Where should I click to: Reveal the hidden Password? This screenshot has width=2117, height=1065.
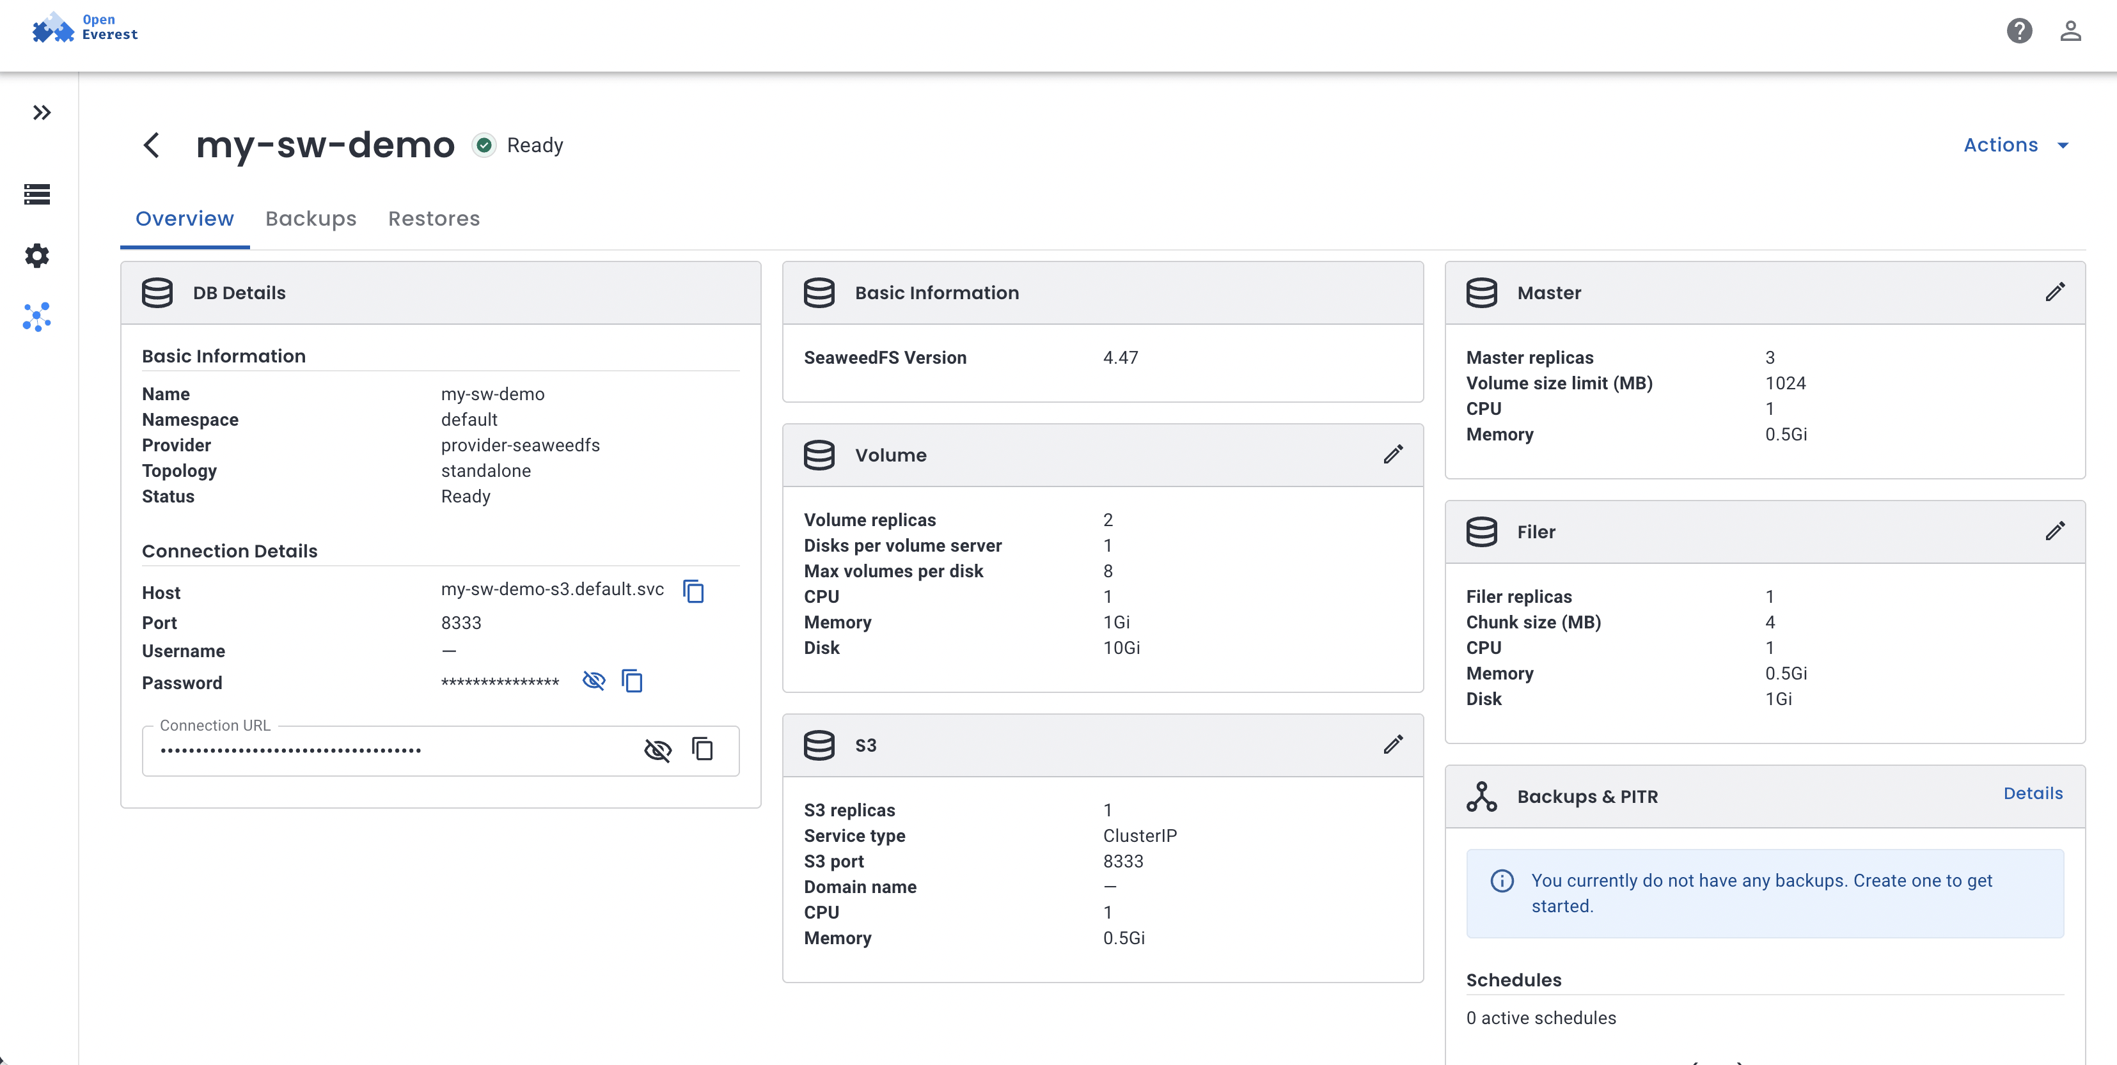(594, 681)
